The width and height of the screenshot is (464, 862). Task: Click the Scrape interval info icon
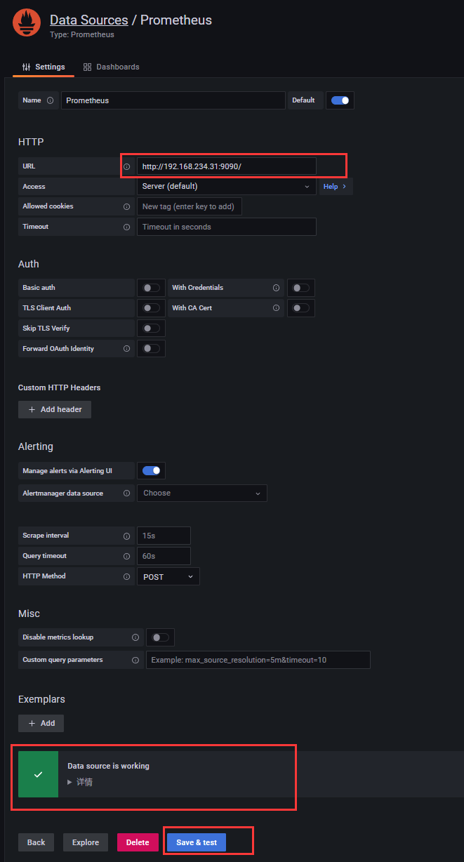tap(126, 536)
